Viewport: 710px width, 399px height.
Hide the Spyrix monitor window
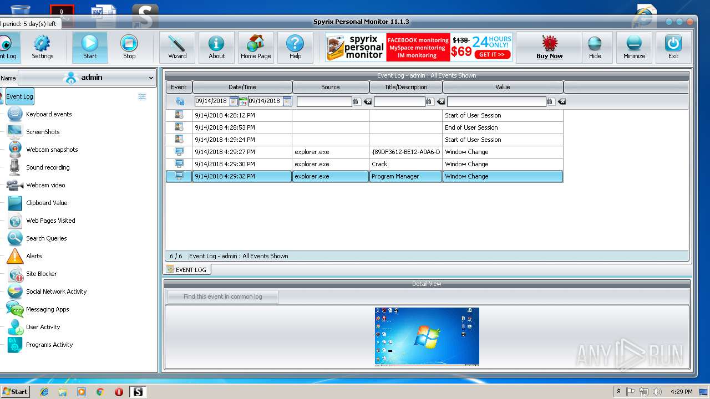click(595, 47)
